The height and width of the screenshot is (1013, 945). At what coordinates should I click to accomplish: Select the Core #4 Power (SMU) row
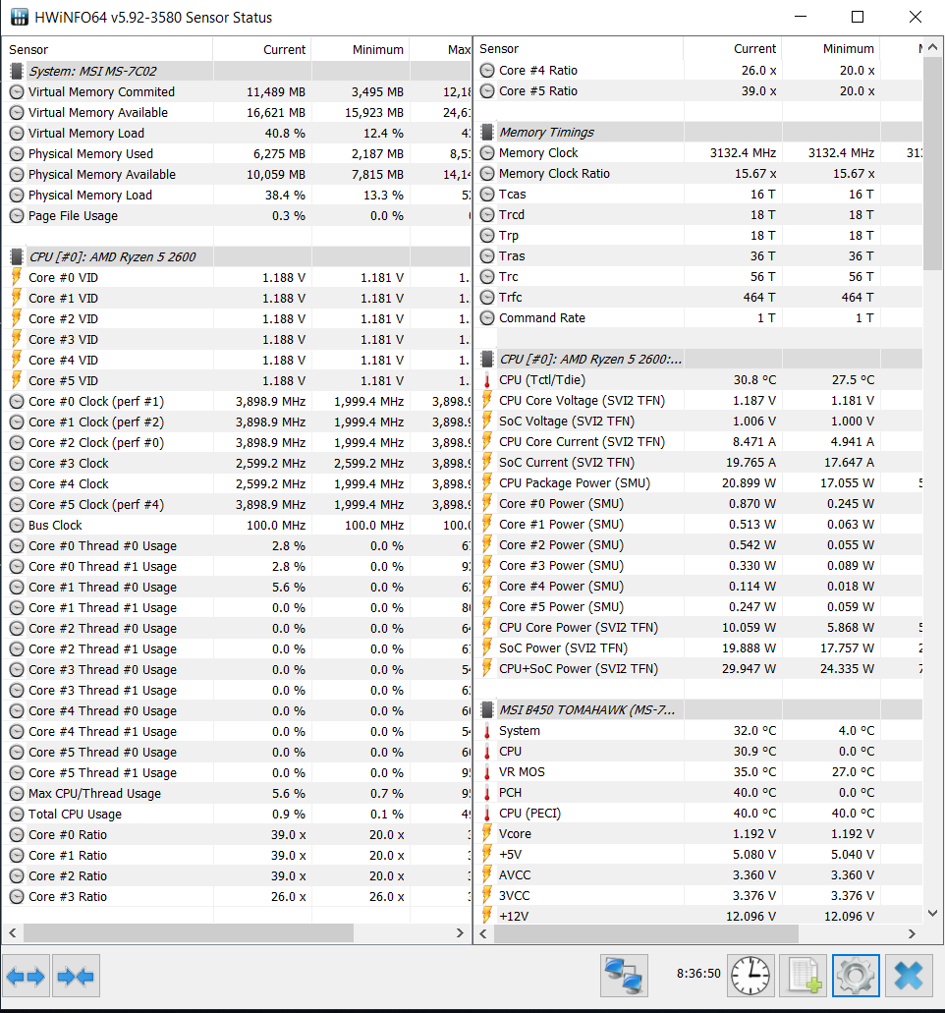pyautogui.click(x=698, y=586)
